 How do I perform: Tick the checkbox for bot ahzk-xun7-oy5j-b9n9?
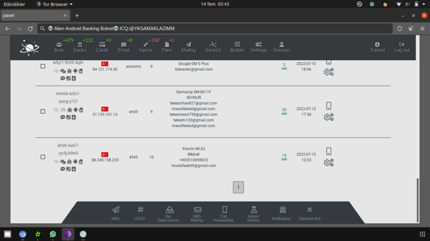coord(43,157)
